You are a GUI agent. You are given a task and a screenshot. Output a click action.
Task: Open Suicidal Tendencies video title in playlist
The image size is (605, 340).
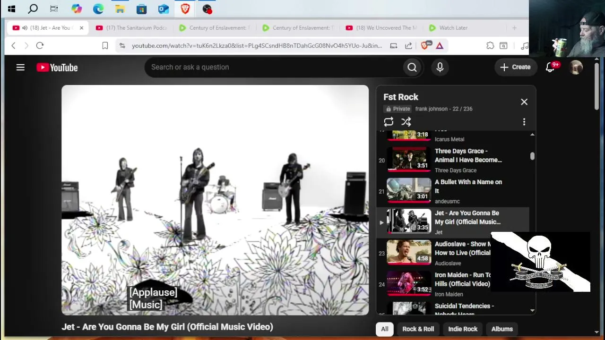pos(464,309)
